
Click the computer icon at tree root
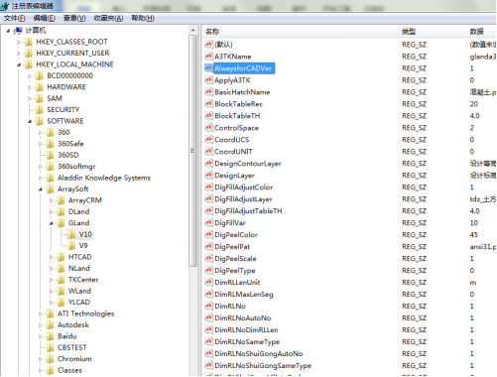coord(18,31)
